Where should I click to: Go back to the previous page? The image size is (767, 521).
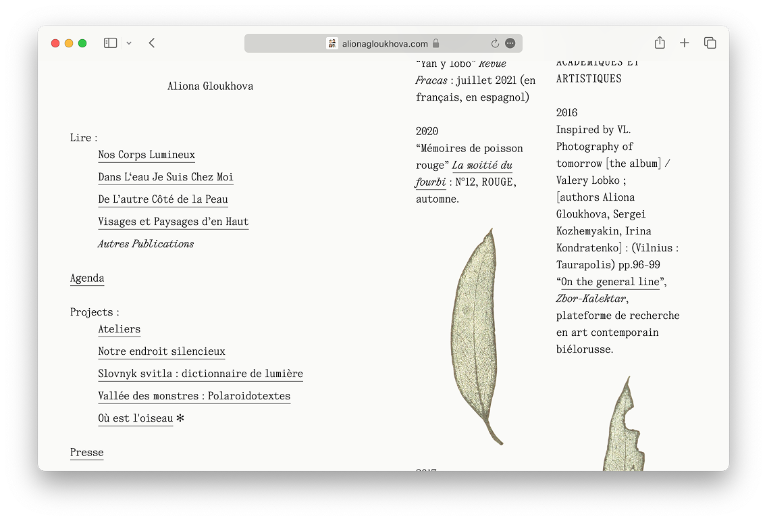click(x=152, y=43)
